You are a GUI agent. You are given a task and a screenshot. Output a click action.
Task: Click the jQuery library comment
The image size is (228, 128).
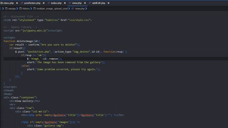pyautogui.click(x=20, y=27)
